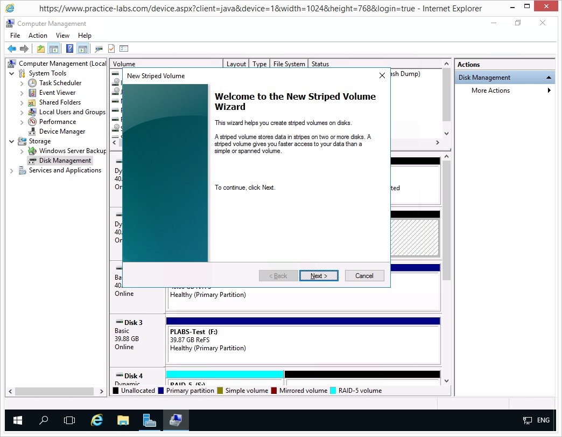
Task: Click the Windows Start button
Action: click(18, 420)
